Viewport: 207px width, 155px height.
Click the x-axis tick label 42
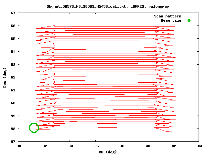tap(174, 146)
